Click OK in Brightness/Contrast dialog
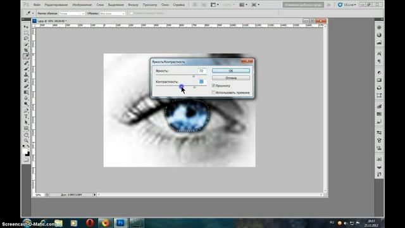This screenshot has height=228, width=405. pos(231,70)
